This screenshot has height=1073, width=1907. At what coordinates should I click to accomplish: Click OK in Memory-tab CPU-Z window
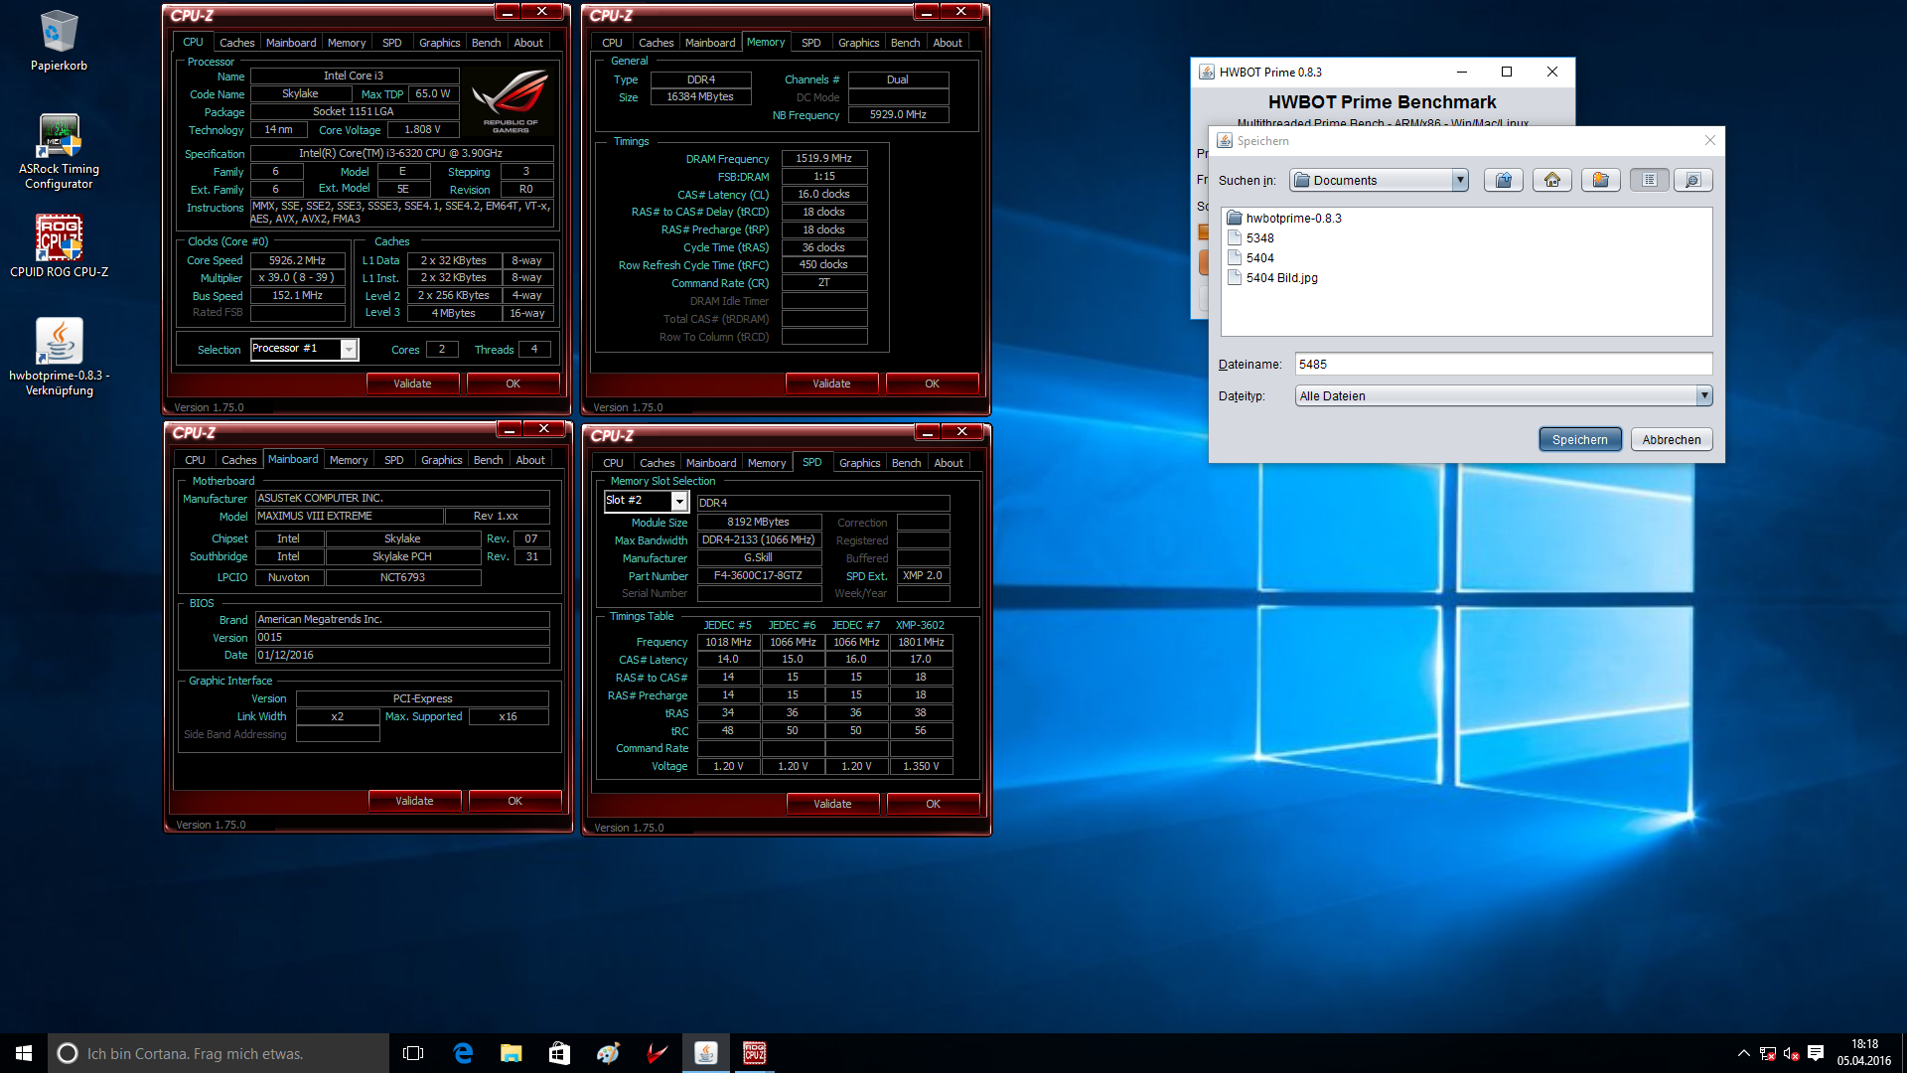coord(932,383)
